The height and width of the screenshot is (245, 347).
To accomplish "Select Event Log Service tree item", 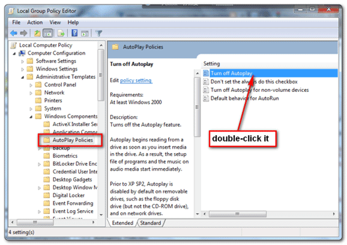I will coord(73,211).
